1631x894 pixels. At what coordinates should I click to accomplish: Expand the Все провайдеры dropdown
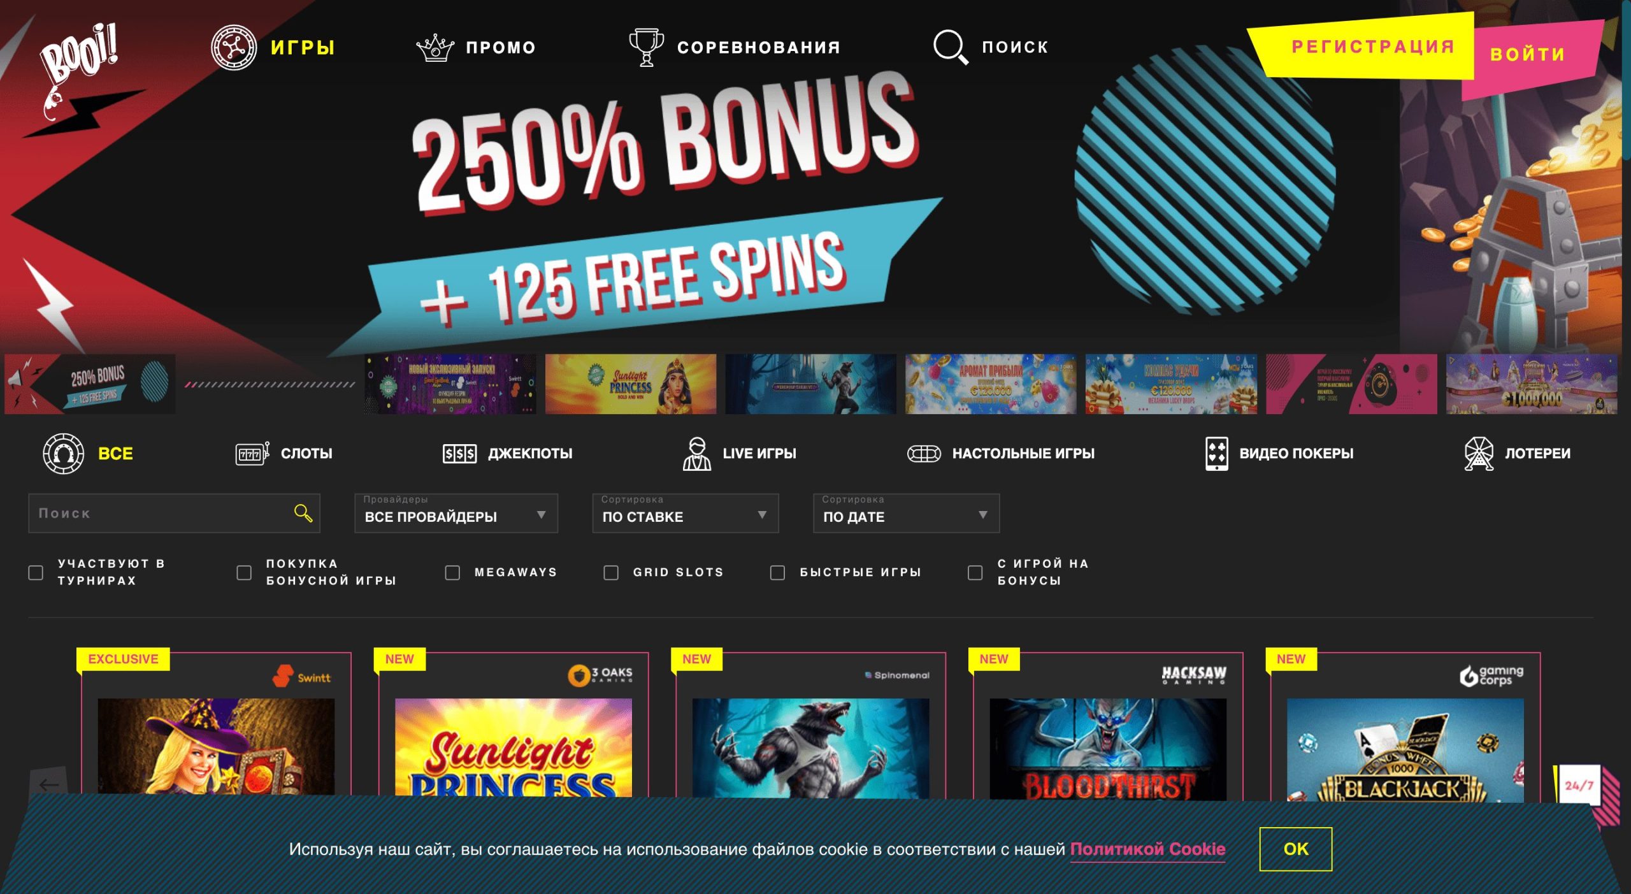[456, 513]
